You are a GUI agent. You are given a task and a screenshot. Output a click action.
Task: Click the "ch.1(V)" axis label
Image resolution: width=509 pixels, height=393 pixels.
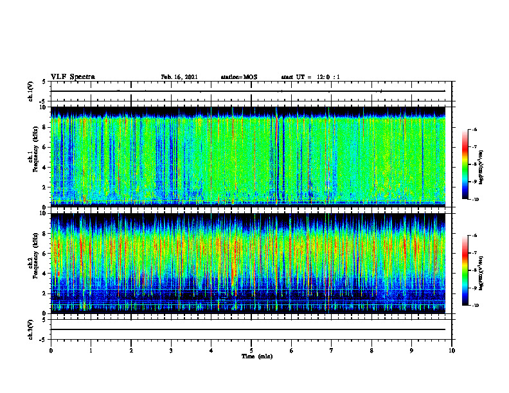point(31,91)
